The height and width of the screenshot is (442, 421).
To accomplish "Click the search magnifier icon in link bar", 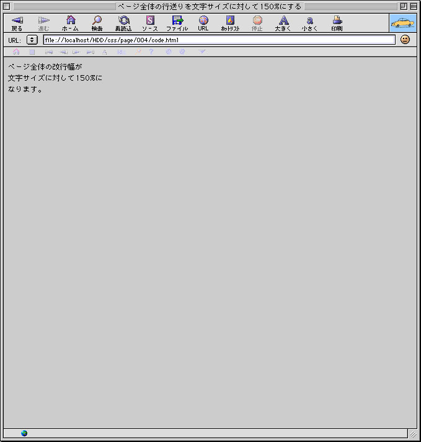I will [x=138, y=52].
